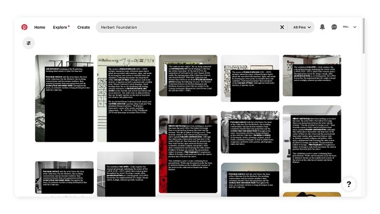Click the page vertical scrollbar
The width and height of the screenshot is (380, 214).
tap(364, 36)
